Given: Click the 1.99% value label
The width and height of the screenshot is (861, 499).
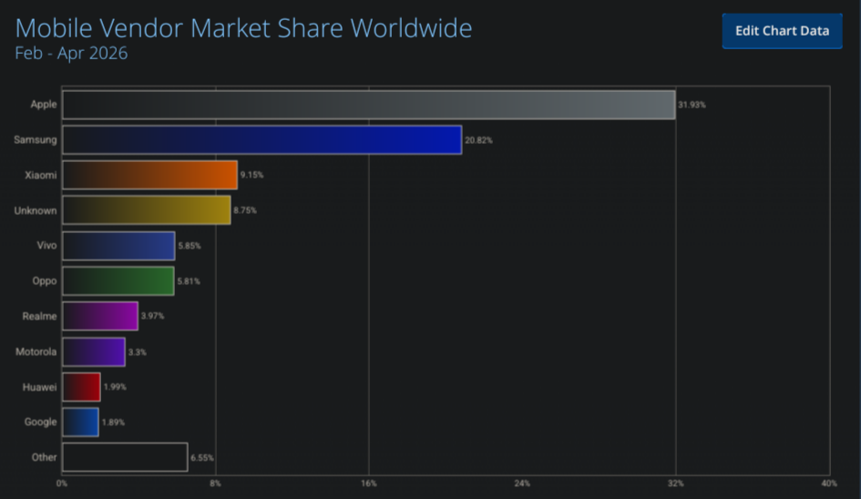Looking at the screenshot, I should [x=115, y=387].
